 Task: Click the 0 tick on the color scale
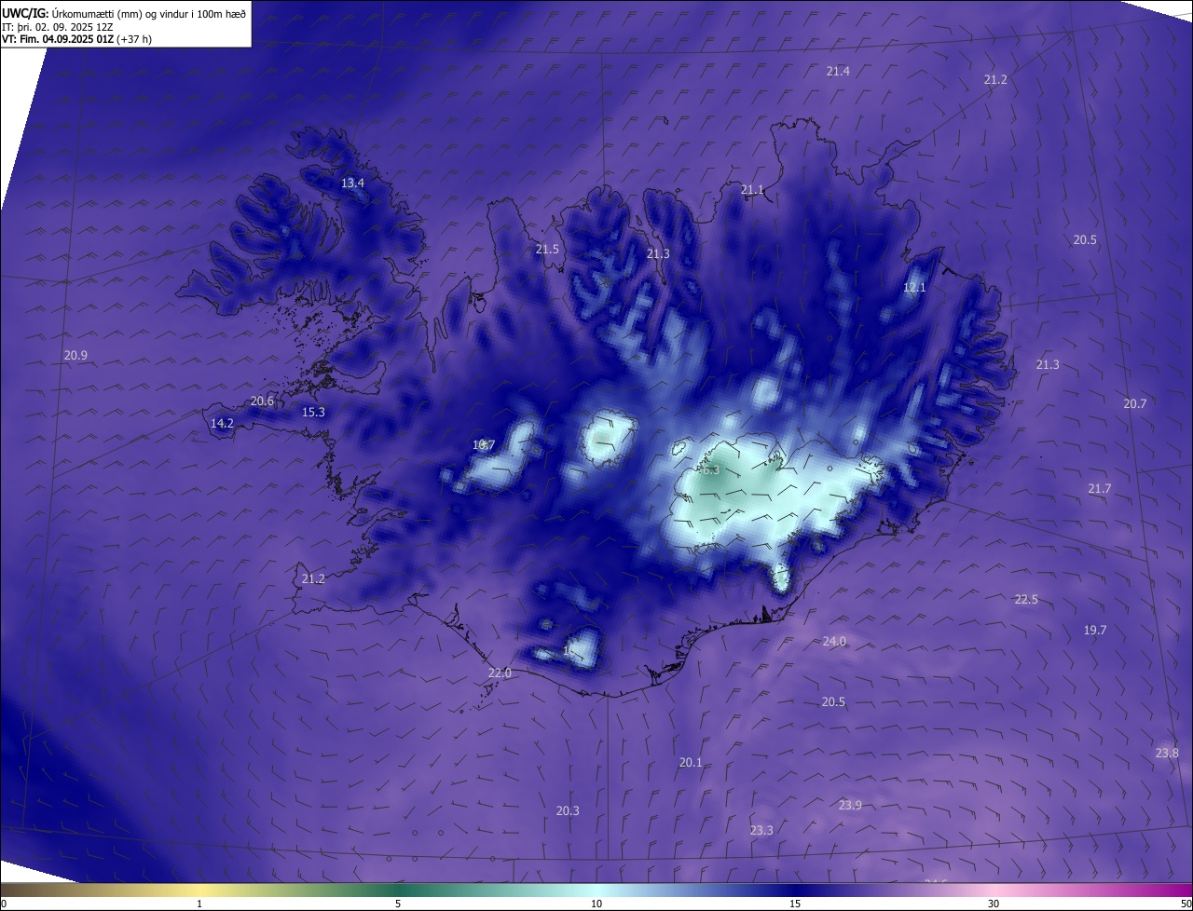click(4, 904)
